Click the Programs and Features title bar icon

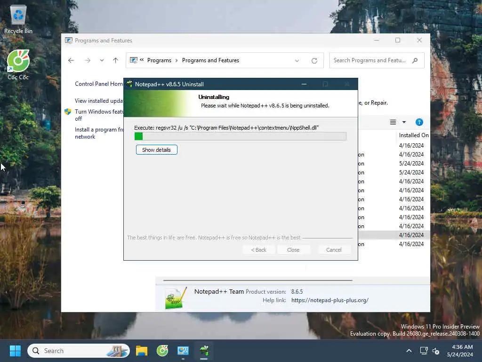[x=69, y=41]
